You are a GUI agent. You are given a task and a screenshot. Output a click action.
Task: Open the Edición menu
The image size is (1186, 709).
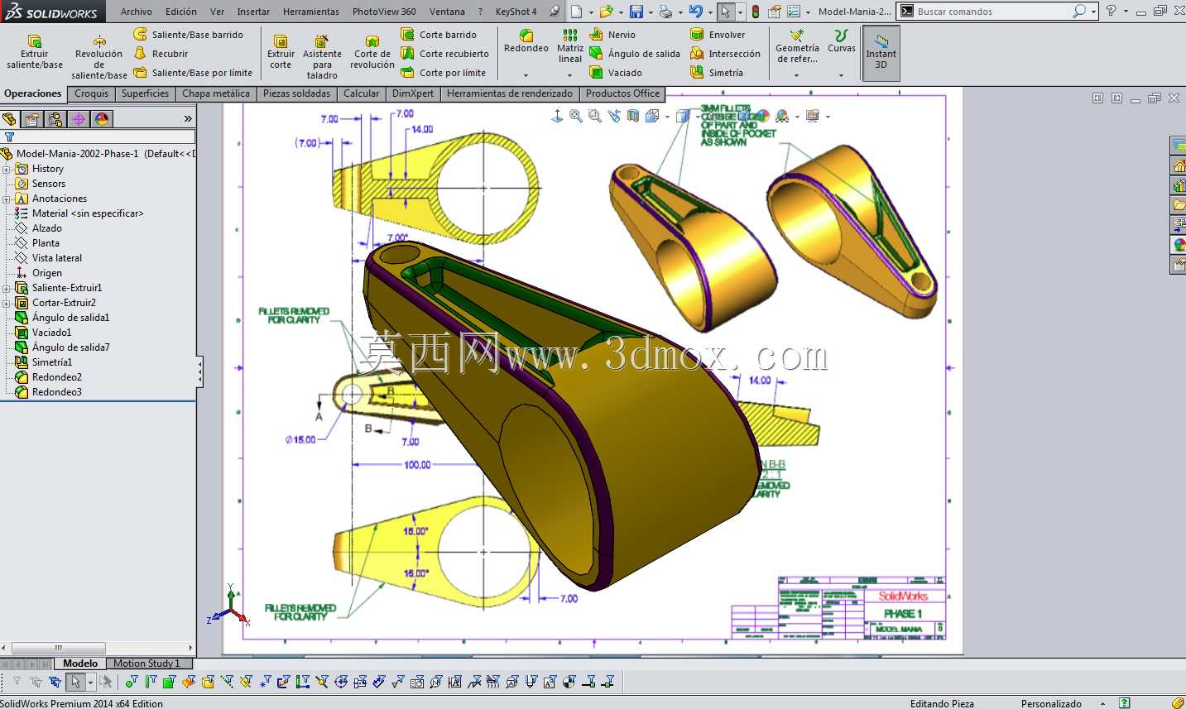(x=181, y=12)
